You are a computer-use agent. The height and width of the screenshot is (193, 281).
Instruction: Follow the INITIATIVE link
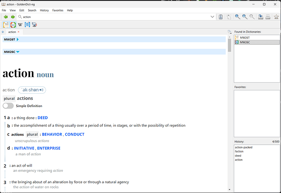pos(24,148)
